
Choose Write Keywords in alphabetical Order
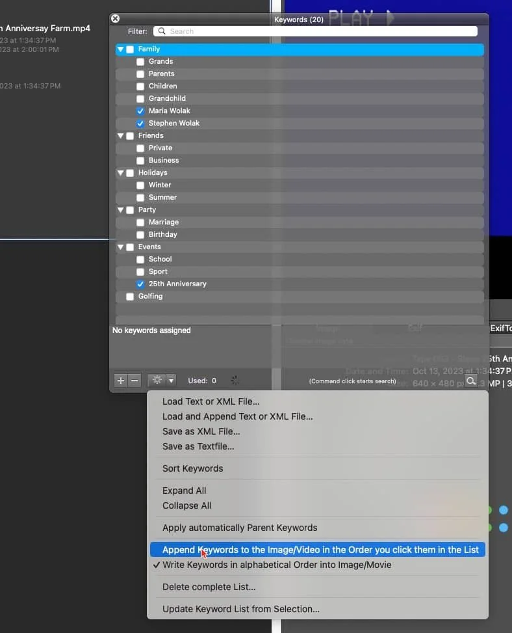click(x=318, y=565)
